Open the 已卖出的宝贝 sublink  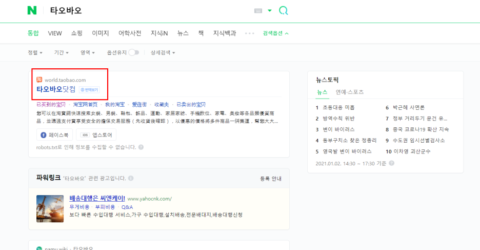(x=191, y=105)
